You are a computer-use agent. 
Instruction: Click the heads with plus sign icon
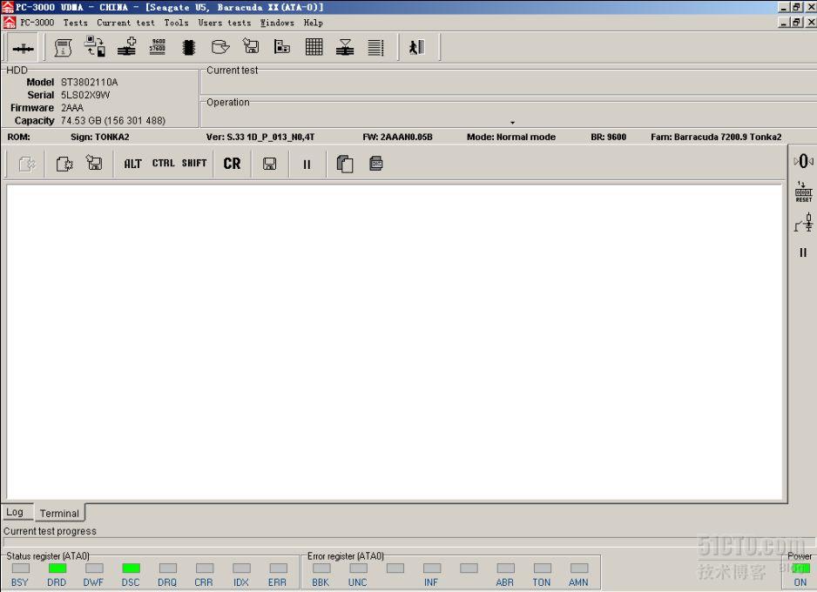[126, 47]
